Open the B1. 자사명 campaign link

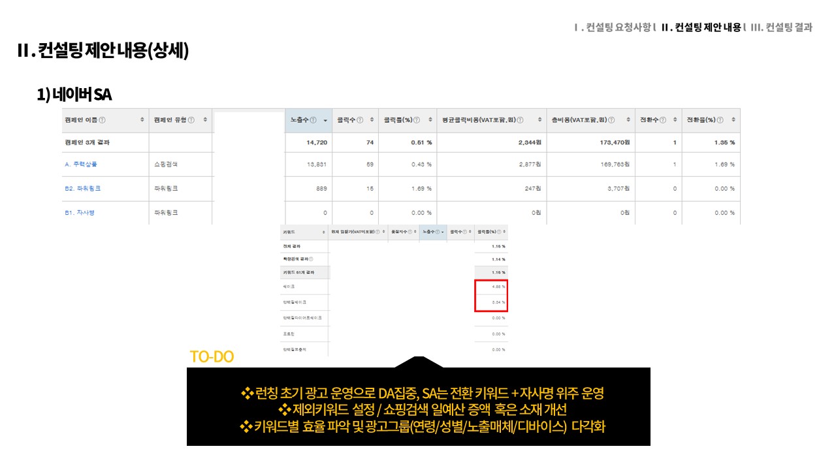[x=80, y=213]
